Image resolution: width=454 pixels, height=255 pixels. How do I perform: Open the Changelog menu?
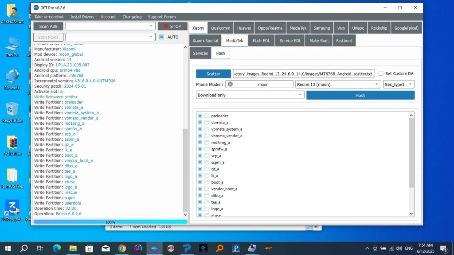click(x=132, y=17)
